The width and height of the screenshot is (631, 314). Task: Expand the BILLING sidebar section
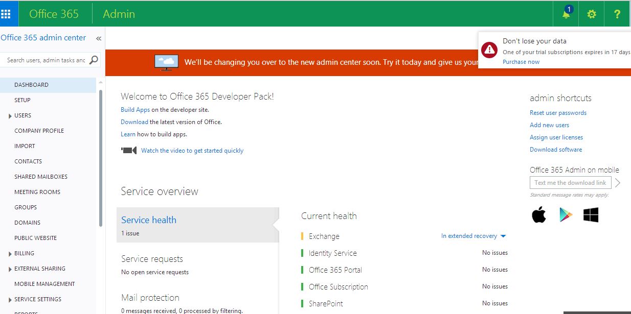[x=9, y=253]
